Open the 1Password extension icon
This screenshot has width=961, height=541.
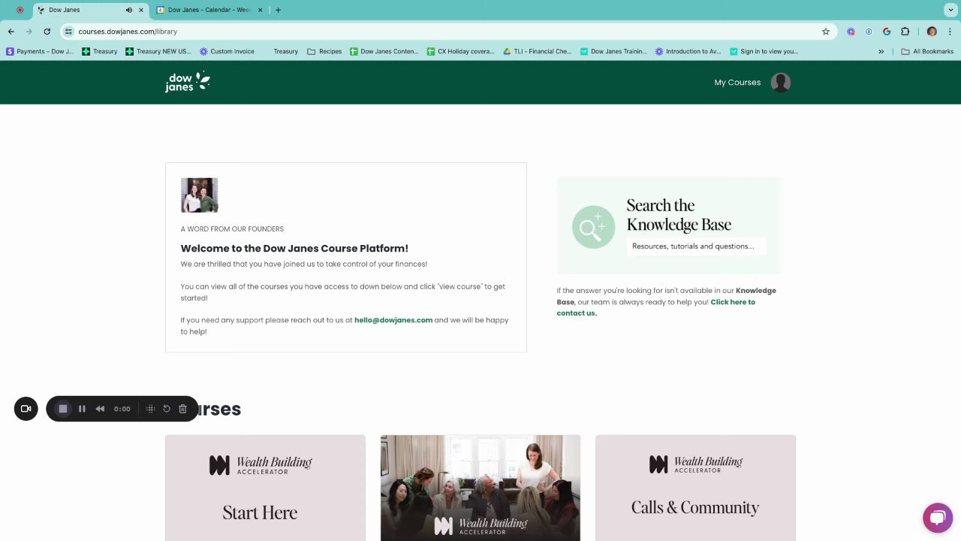point(869,32)
